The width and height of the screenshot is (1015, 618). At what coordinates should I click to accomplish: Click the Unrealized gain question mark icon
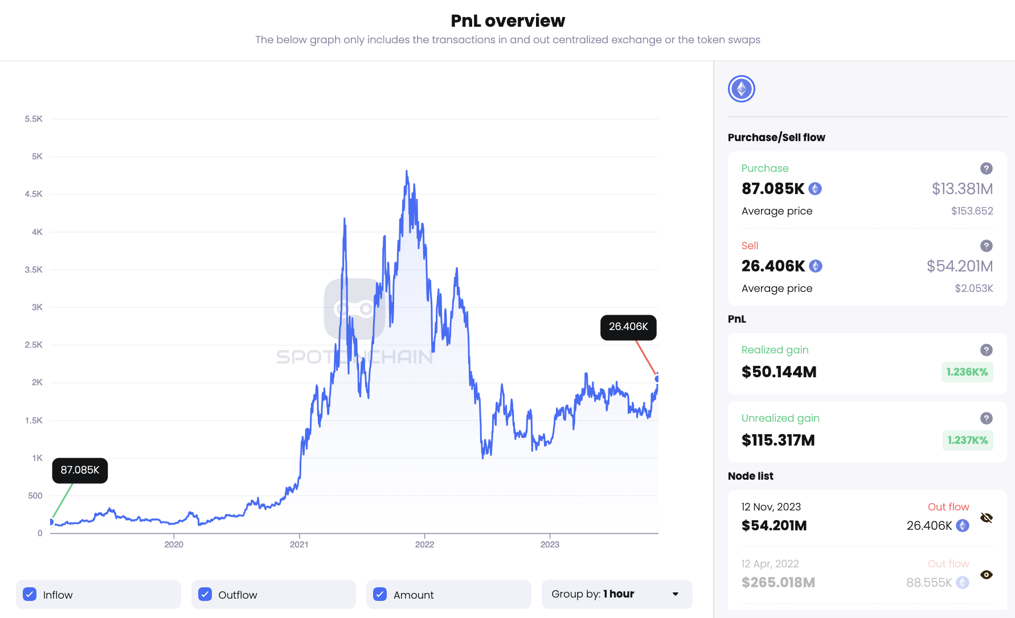coord(987,418)
